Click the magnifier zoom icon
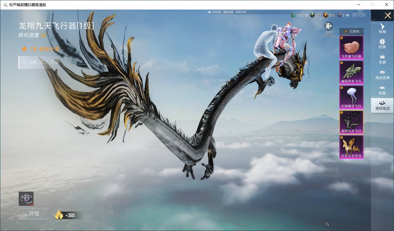Viewport: 394px width, 231px height. [x=327, y=224]
